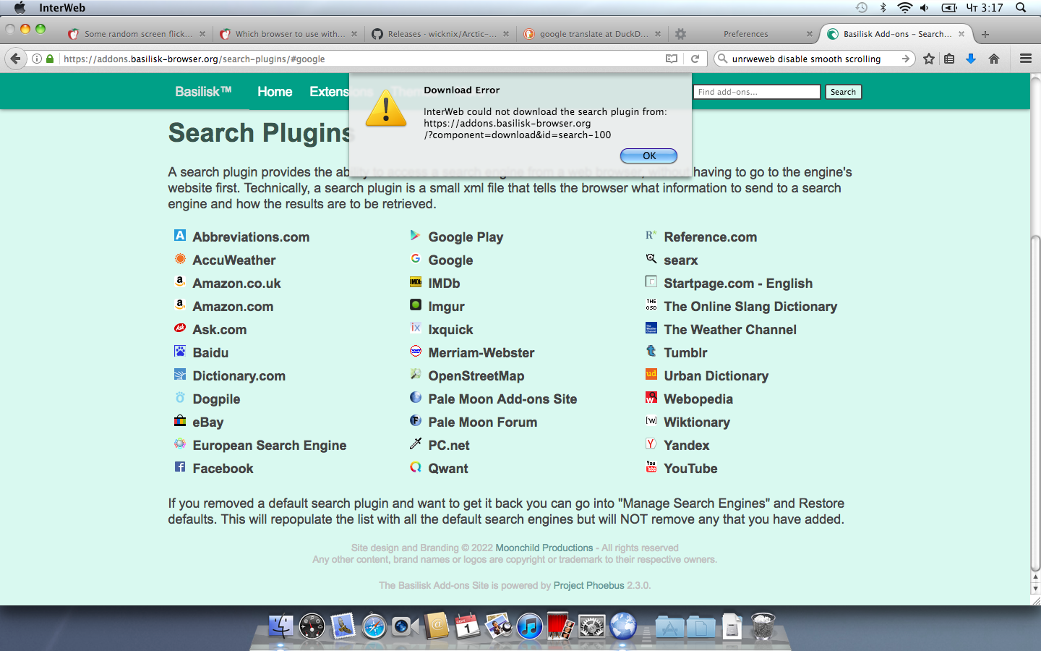Focus the URL address bar
The height and width of the screenshot is (651, 1041).
[x=360, y=59]
